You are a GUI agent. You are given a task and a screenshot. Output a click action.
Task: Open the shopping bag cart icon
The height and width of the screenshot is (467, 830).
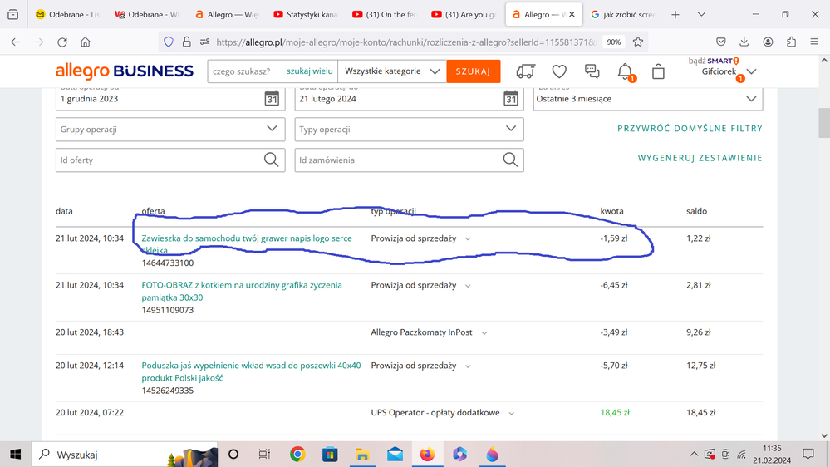pos(658,72)
